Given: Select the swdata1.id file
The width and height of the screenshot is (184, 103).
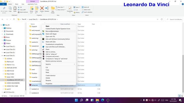Looking at the screenshot, I should tap(35, 89).
